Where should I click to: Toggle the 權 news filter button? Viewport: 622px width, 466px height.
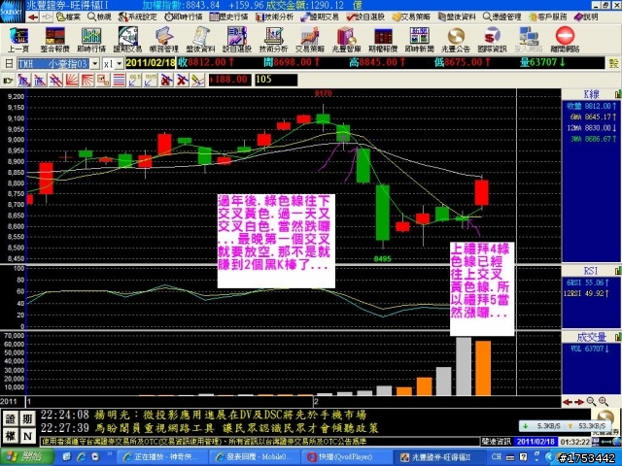tap(11, 436)
